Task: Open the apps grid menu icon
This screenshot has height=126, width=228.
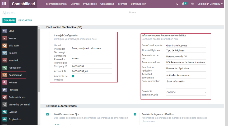Action: [4, 4]
